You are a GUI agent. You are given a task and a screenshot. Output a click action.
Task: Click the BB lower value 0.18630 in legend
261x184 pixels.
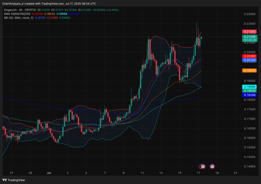65,18
